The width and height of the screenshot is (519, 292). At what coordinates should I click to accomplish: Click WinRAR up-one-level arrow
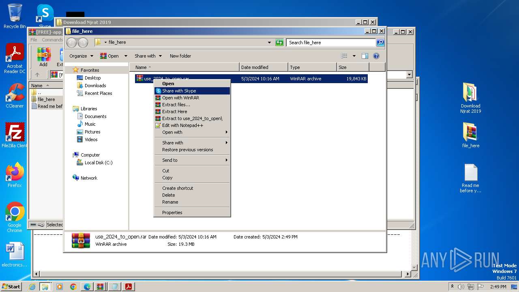pos(37,75)
